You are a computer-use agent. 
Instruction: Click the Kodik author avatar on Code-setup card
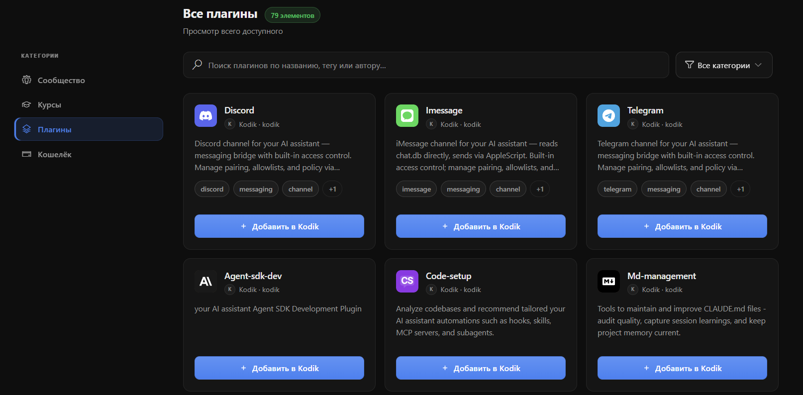click(x=431, y=290)
